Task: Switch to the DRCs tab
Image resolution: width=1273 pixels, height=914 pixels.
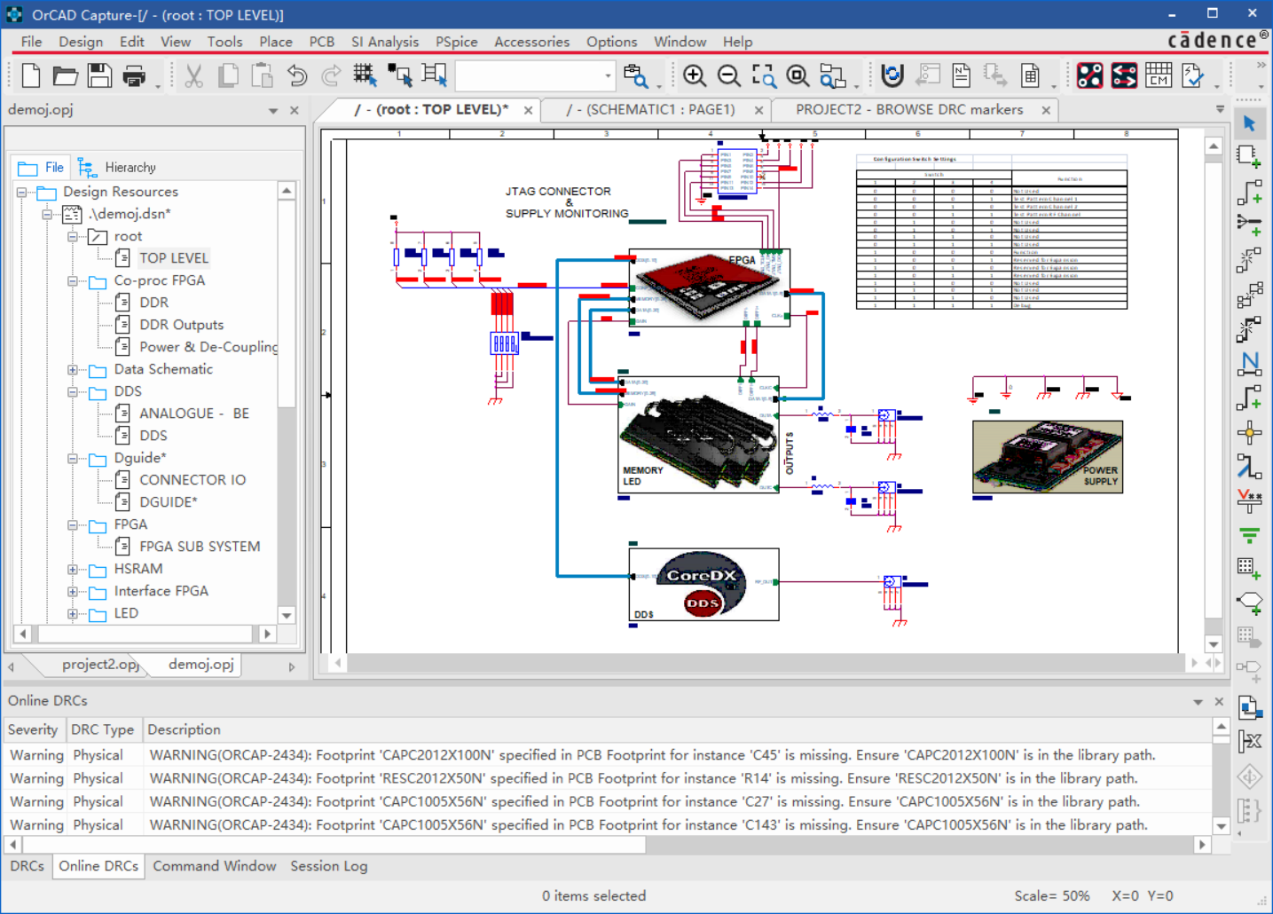Action: point(28,866)
